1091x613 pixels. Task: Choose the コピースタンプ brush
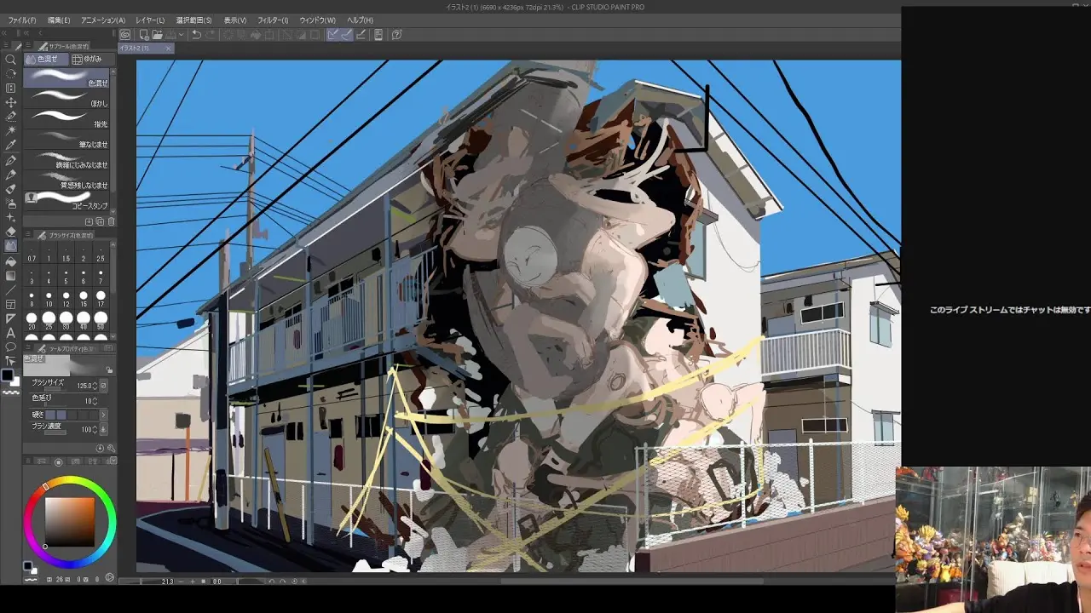coord(68,199)
